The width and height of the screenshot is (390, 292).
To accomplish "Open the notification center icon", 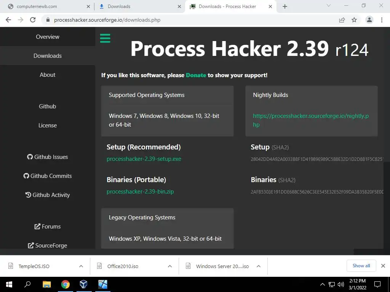I will tap(377, 284).
